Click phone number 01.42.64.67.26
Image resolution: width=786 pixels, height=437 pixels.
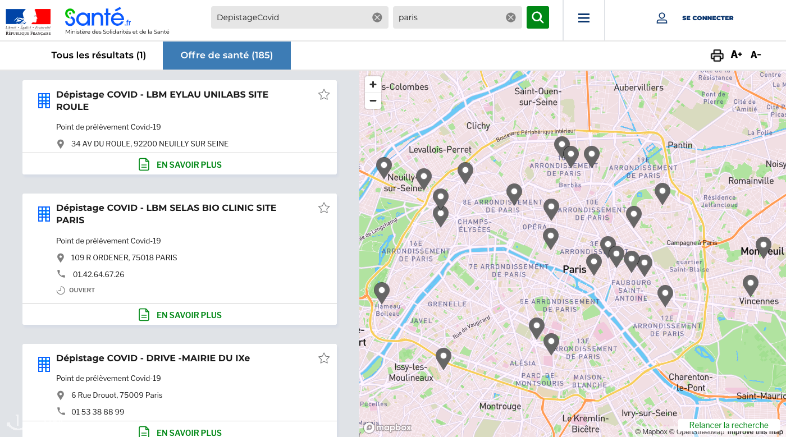coord(99,275)
